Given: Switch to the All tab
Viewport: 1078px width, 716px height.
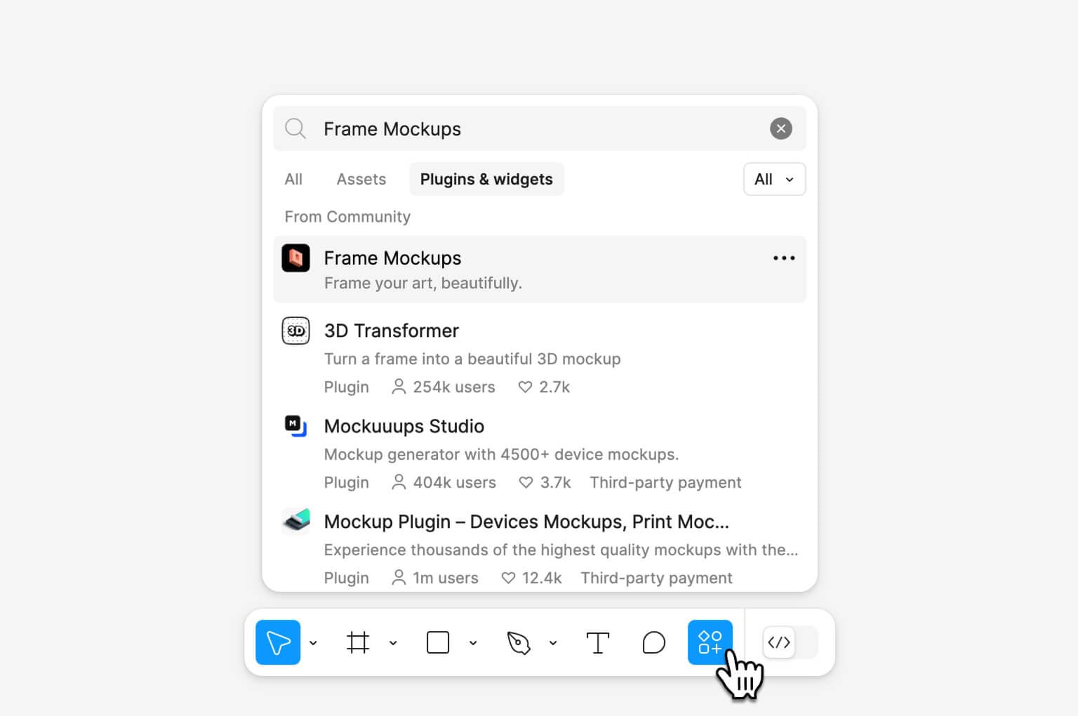Looking at the screenshot, I should click(293, 179).
